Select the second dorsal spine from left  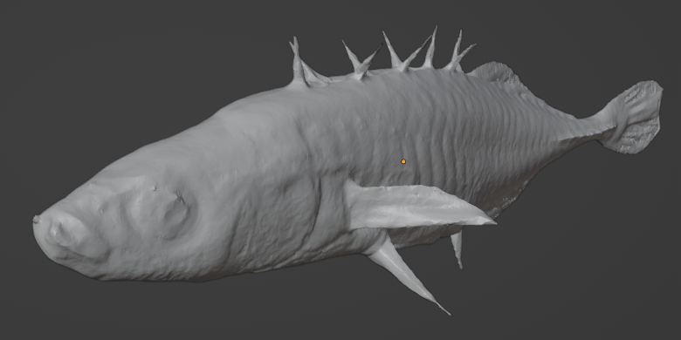pos(360,61)
